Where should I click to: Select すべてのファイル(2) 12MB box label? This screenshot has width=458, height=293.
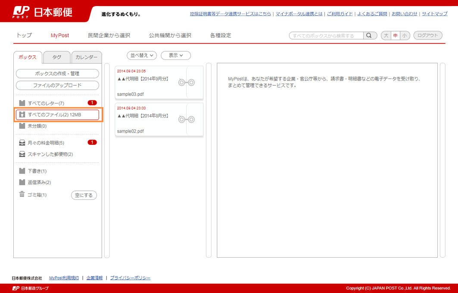click(x=54, y=115)
